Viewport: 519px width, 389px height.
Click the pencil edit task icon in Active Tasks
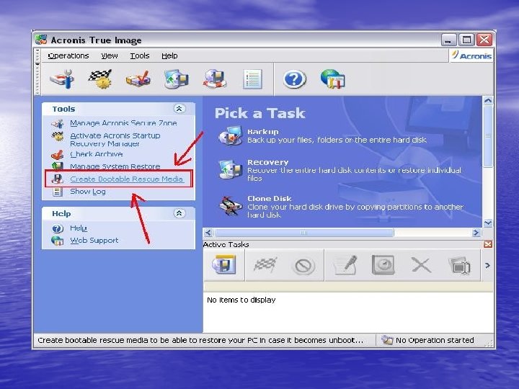click(345, 265)
